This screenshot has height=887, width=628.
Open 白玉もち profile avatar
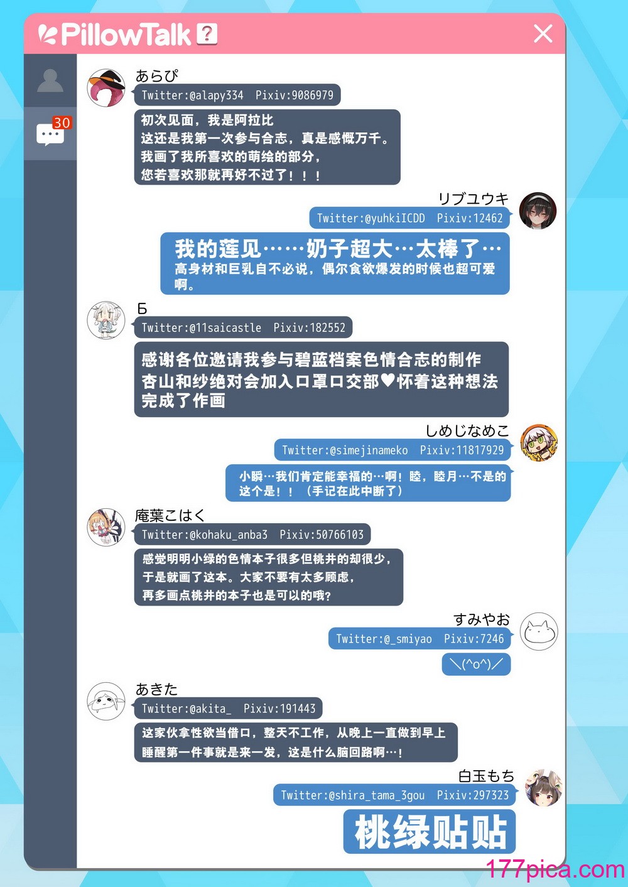(543, 788)
